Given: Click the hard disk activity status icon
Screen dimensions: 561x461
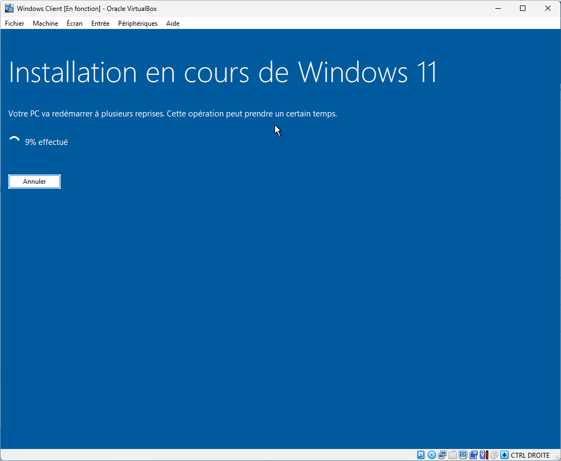Looking at the screenshot, I should point(421,455).
